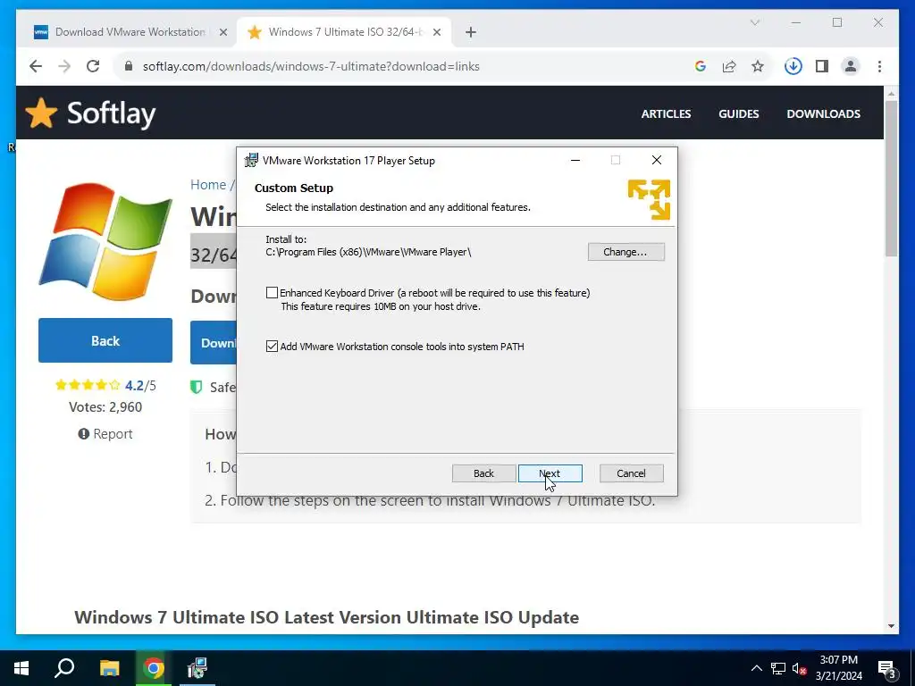Reload the Softlay page
This screenshot has width=915, height=686.
click(93, 66)
